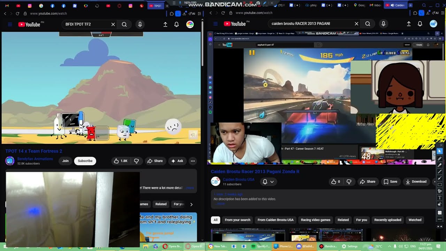Image resolution: width=446 pixels, height=251 pixels.
Task: Click the Ask button under TPOT video
Action: 177,161
